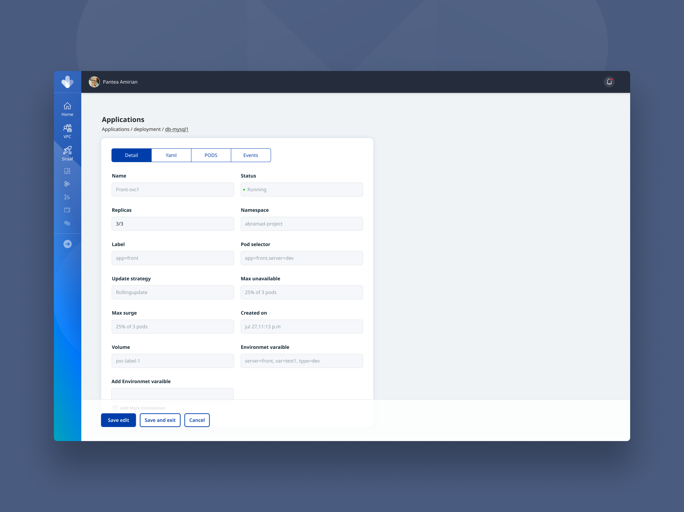Click the db-mysql1 breadcrumb link

(177, 129)
